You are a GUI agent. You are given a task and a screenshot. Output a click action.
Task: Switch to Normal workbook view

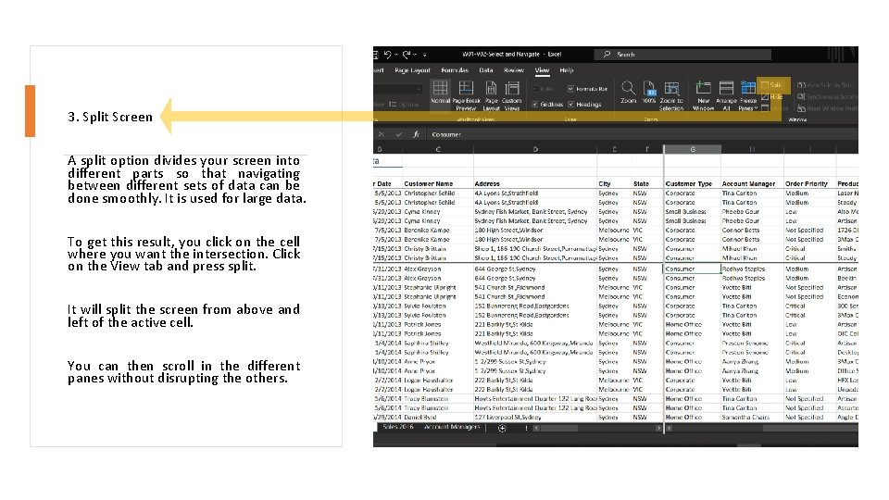(x=440, y=94)
